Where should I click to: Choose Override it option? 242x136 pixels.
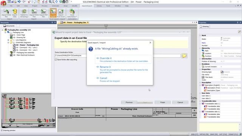click(123, 59)
